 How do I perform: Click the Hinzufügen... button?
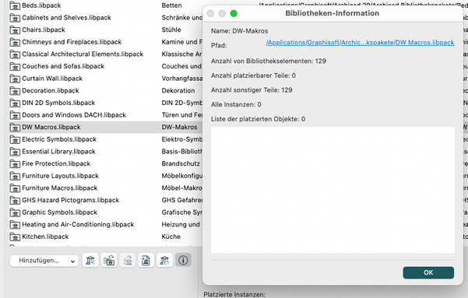click(39, 261)
